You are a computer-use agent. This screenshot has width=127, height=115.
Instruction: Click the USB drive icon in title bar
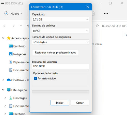click(x=3, y=4)
